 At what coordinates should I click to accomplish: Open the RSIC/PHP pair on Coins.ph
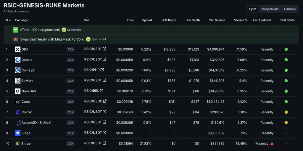click(x=92, y=70)
